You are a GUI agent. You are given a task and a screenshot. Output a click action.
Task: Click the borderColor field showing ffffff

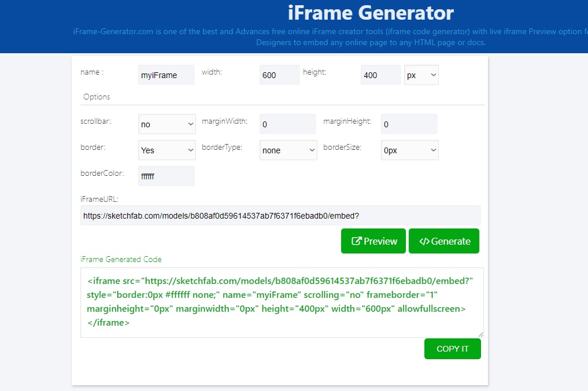pyautogui.click(x=167, y=176)
